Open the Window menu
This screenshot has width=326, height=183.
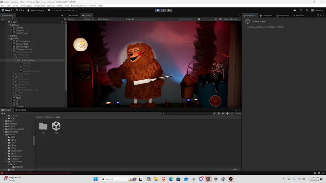tap(92, 5)
